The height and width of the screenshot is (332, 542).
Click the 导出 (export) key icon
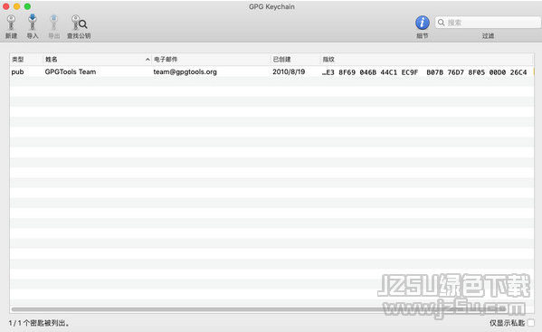[x=53, y=23]
